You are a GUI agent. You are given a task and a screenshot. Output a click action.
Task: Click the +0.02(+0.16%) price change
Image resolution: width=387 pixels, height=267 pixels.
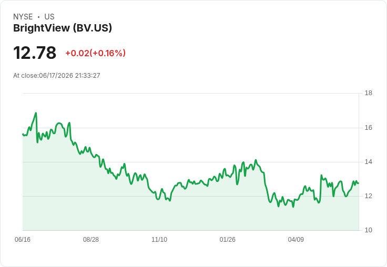96,53
